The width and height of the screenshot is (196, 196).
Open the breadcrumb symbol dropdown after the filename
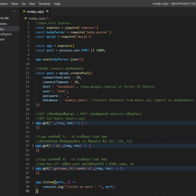50,19
